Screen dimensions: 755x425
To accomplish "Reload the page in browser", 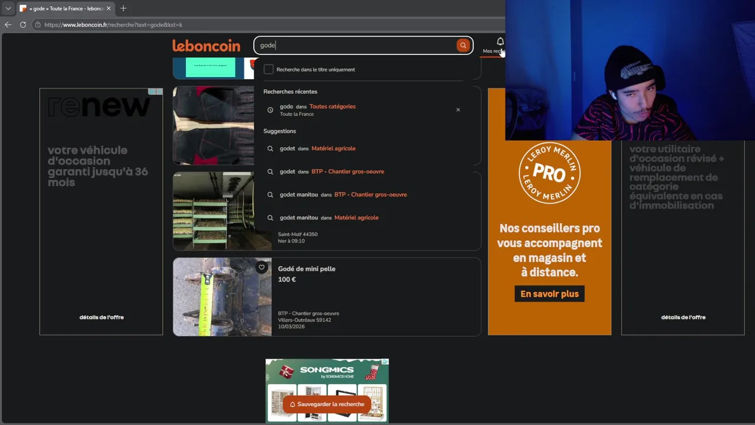I will (23, 25).
